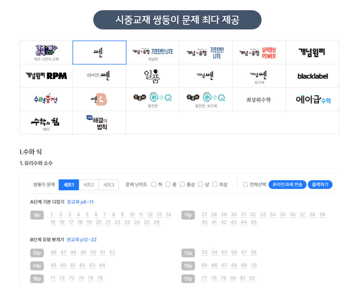Click the 17p page badge

[188, 279]
